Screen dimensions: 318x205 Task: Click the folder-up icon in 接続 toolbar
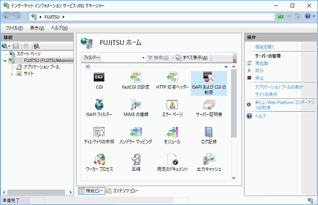coord(26,46)
